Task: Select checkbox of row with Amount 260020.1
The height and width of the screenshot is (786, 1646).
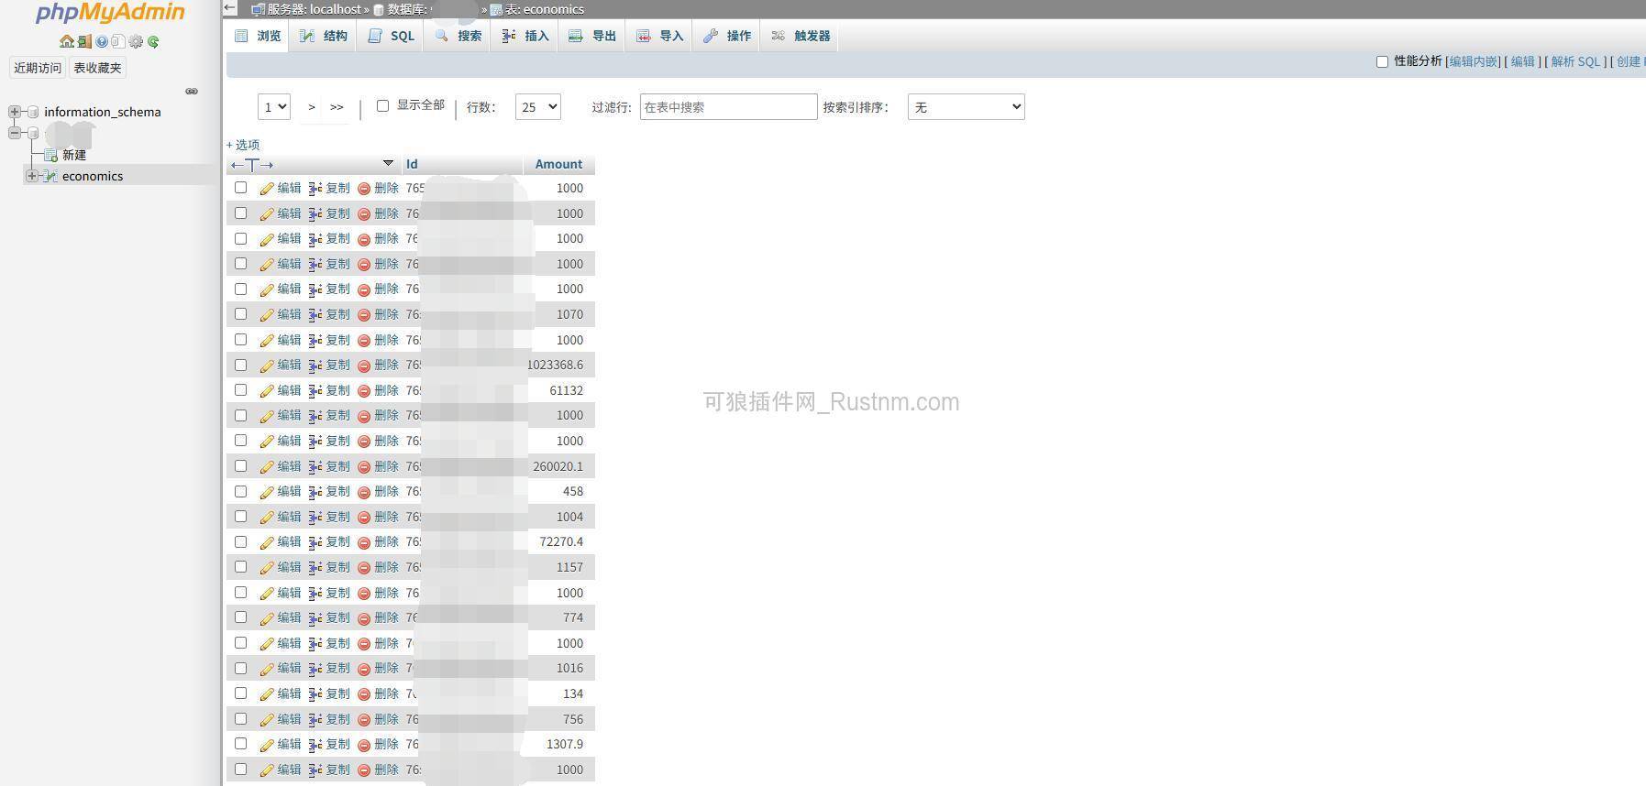Action: pos(240,465)
